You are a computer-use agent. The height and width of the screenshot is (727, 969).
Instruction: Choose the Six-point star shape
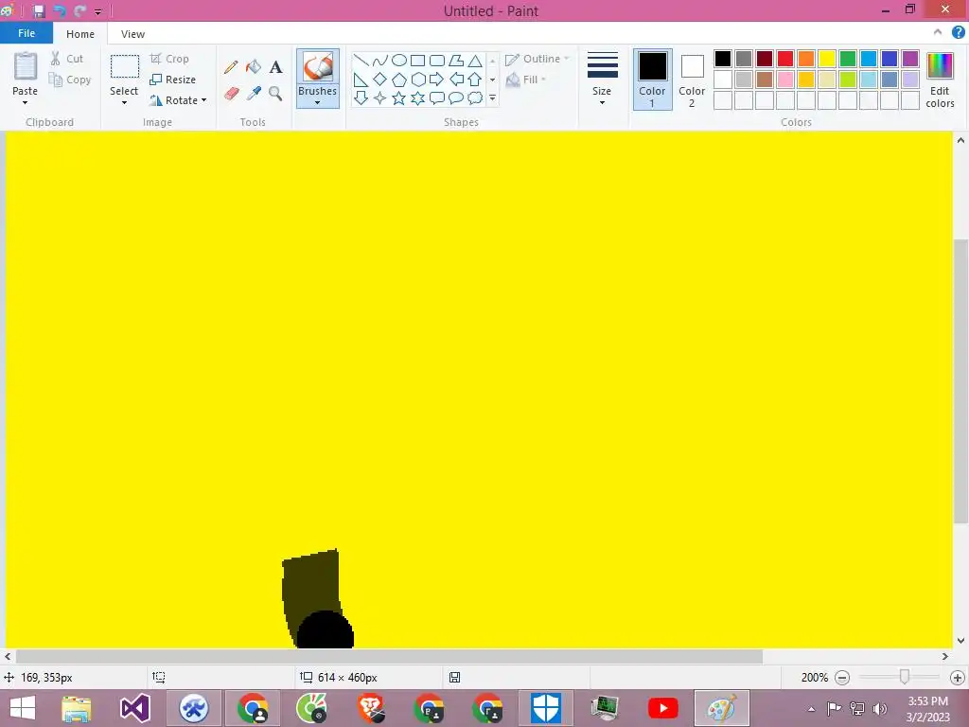[418, 98]
